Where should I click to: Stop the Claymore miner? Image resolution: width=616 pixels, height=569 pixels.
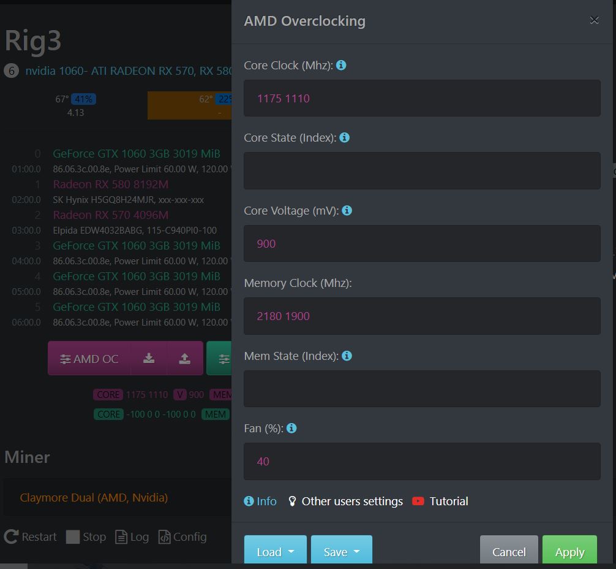click(86, 537)
